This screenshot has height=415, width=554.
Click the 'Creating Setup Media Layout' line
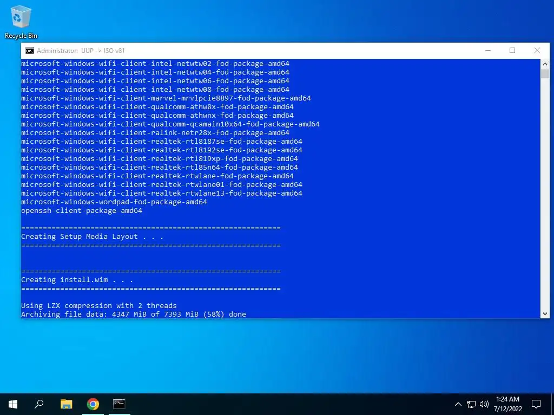(92, 237)
